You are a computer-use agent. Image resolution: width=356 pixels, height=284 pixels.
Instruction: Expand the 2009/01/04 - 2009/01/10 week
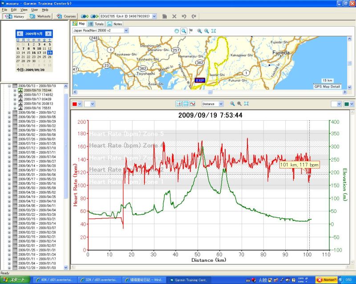(x=9, y=264)
